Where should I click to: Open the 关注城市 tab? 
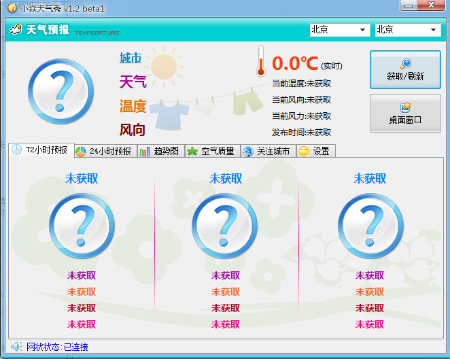click(x=269, y=151)
